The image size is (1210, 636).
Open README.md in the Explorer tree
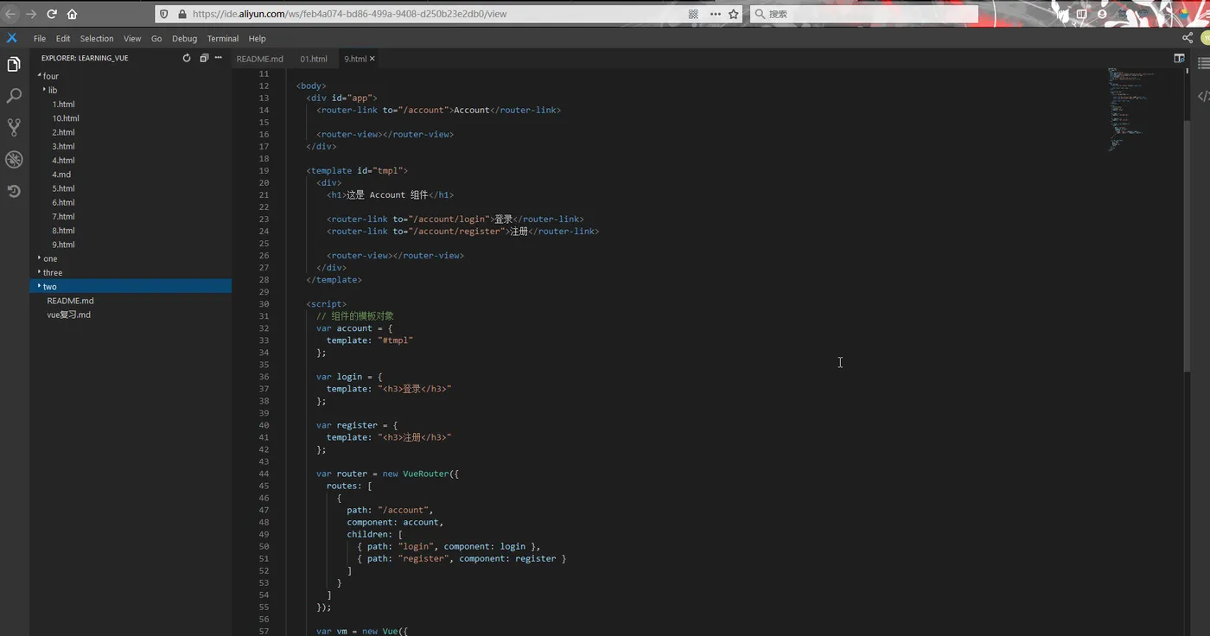(70, 301)
